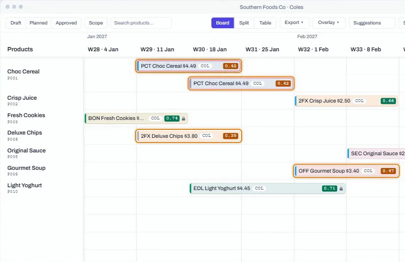Click COL tag on dashed Choc Cereal bar
This screenshot has width=405, height=262.
[258, 84]
